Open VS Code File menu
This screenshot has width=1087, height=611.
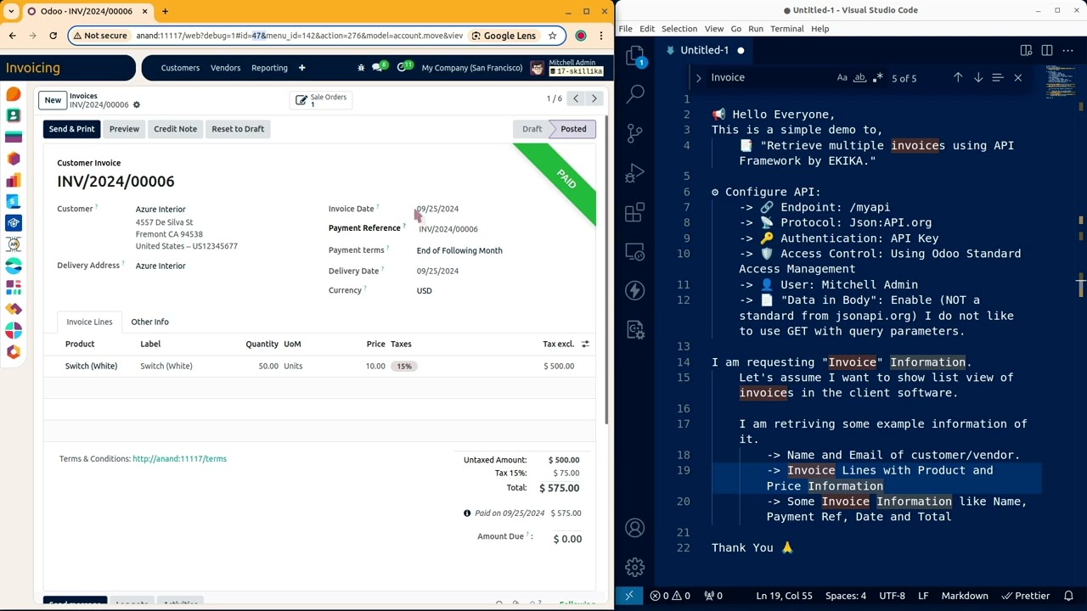tap(626, 29)
